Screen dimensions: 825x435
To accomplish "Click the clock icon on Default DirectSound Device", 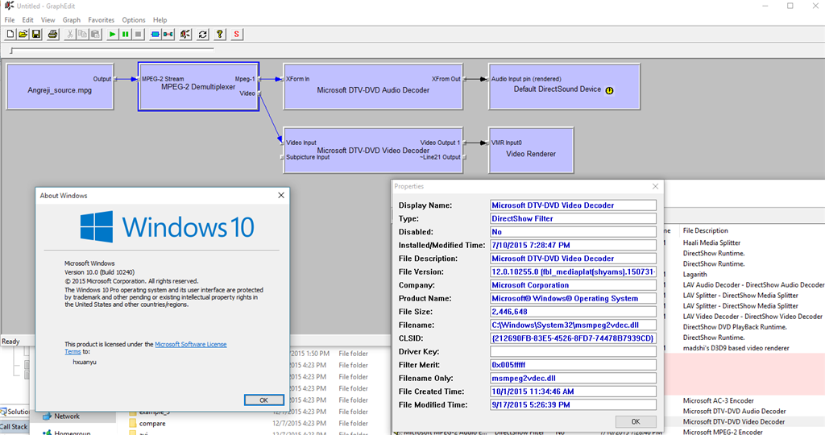I will [x=609, y=90].
